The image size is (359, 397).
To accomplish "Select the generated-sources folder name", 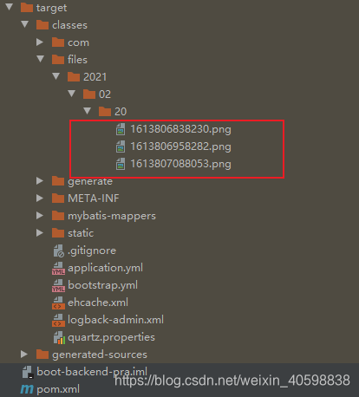I will tap(100, 355).
